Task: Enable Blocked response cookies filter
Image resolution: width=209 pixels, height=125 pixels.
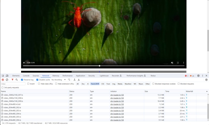Action: coord(154,84)
